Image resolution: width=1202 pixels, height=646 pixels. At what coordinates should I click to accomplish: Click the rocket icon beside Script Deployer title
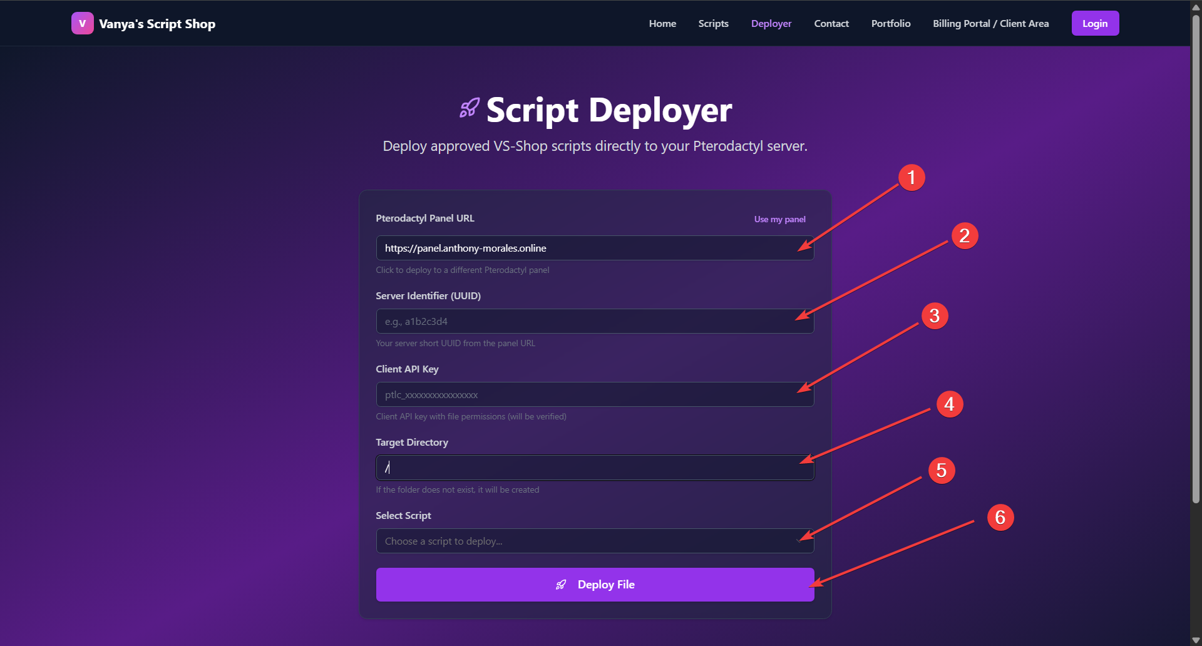pyautogui.click(x=470, y=108)
